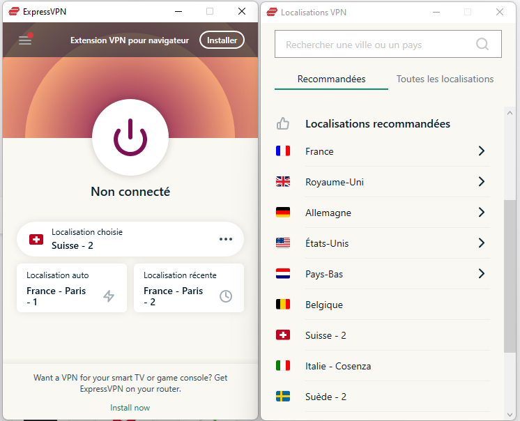Minimize the ExpressVPN main window
The image size is (520, 421).
click(178, 11)
